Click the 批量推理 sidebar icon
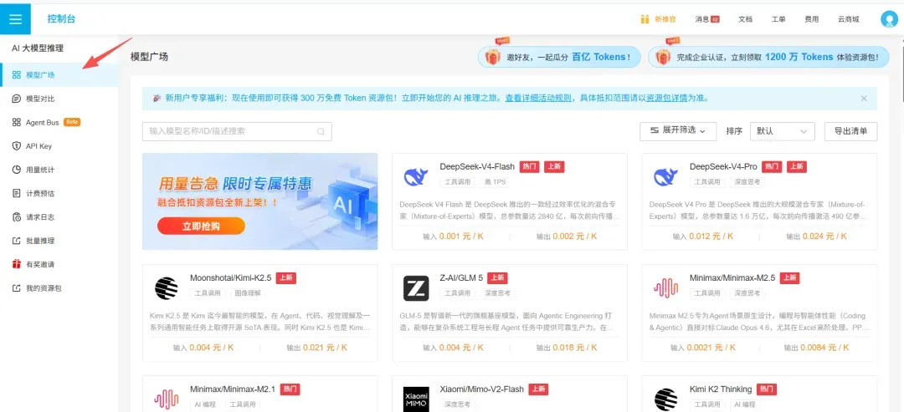 17,241
